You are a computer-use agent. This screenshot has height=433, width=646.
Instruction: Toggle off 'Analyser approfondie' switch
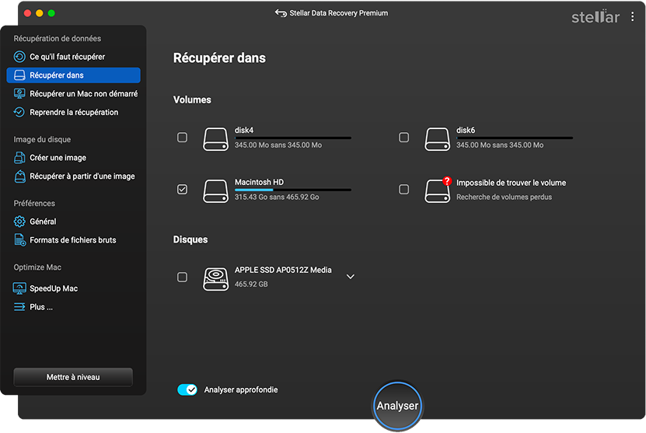(187, 389)
